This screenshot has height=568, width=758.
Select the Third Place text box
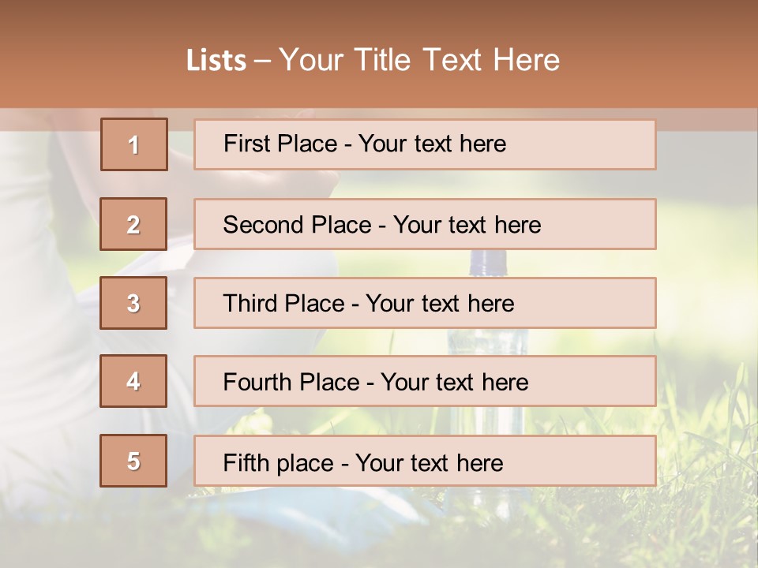[x=425, y=303]
